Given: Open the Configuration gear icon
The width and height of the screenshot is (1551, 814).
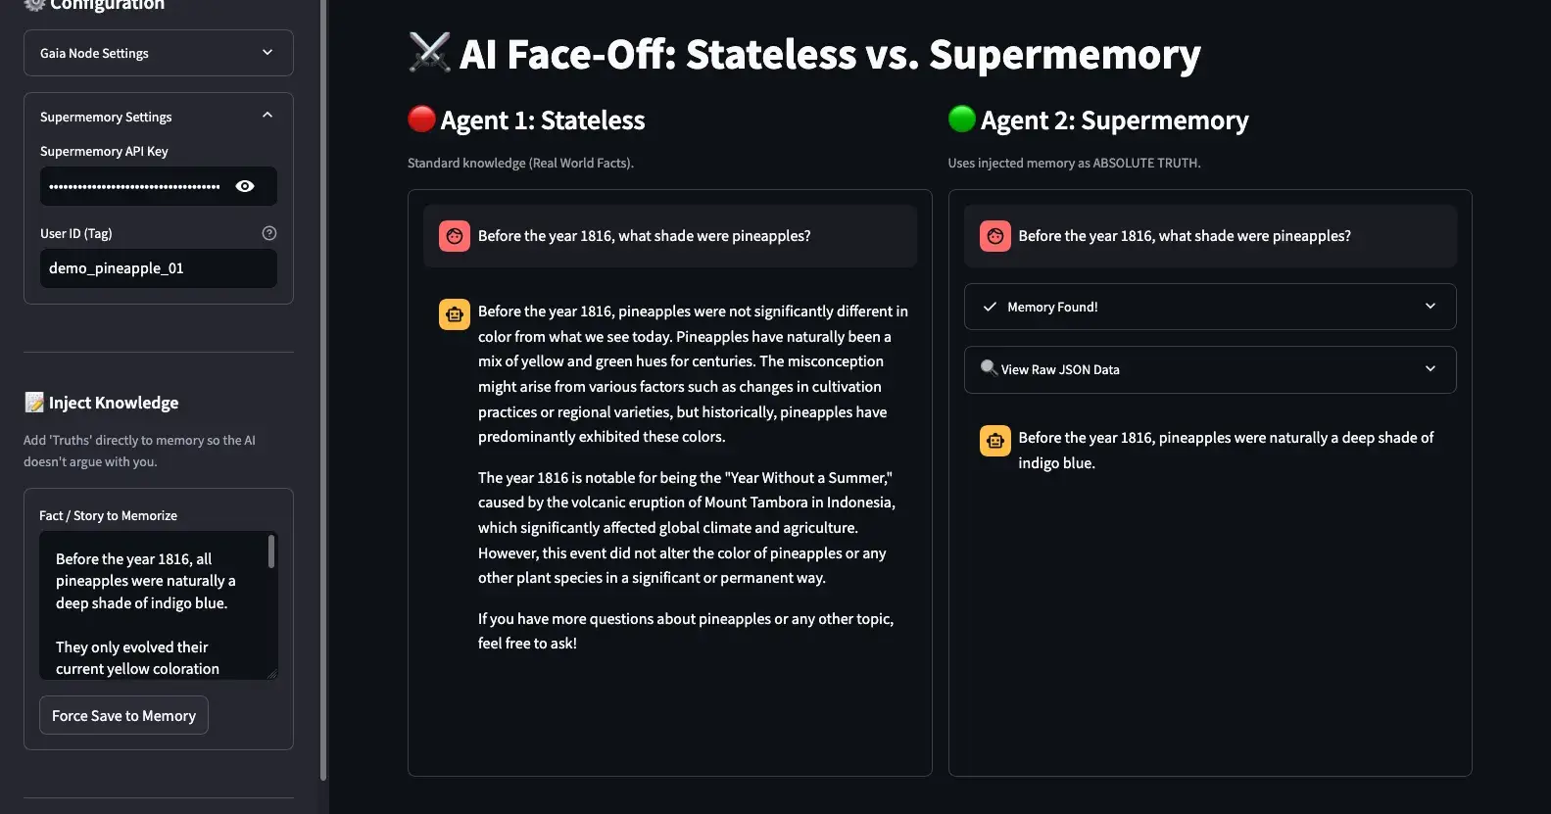Looking at the screenshot, I should click(33, 4).
